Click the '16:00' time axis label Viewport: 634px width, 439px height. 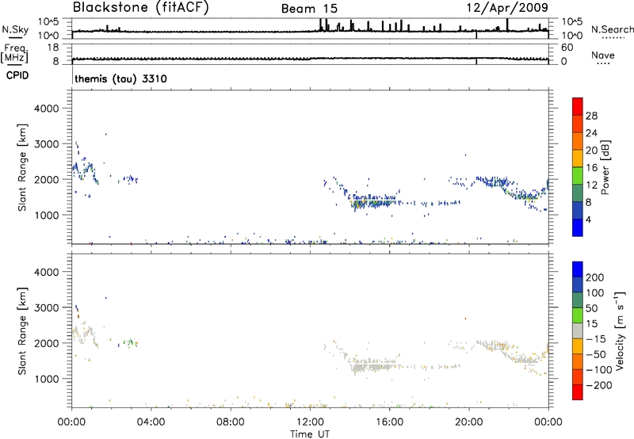point(389,422)
